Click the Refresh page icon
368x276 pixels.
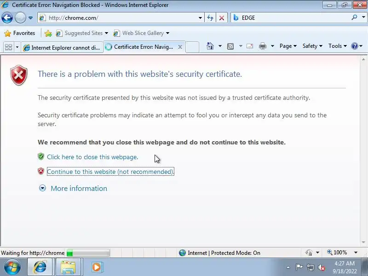(x=210, y=18)
